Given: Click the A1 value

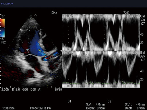Looking at the screenshot, I should (x=40, y=90).
